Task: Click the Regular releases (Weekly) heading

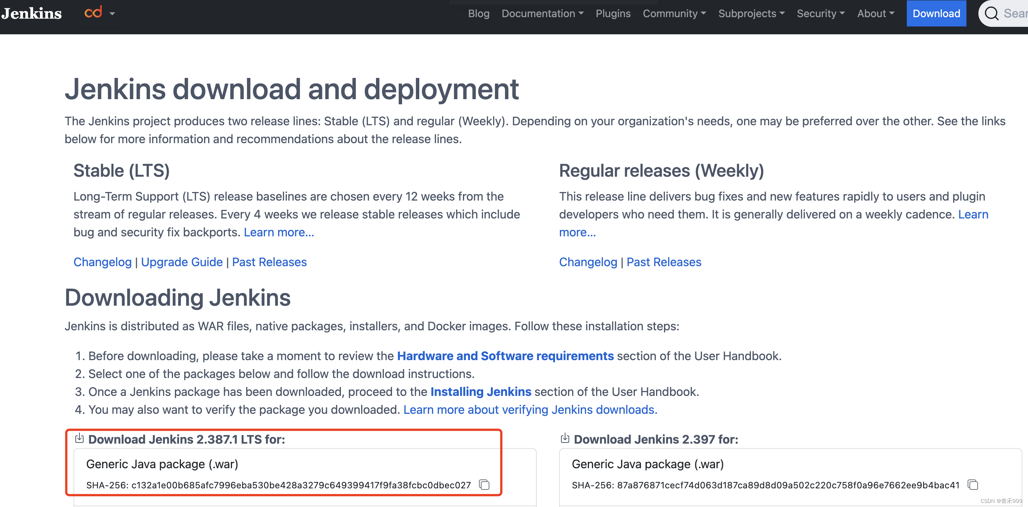Action: coord(661,171)
